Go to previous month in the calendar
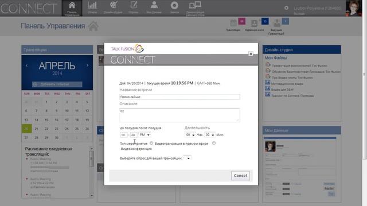 point(27,66)
